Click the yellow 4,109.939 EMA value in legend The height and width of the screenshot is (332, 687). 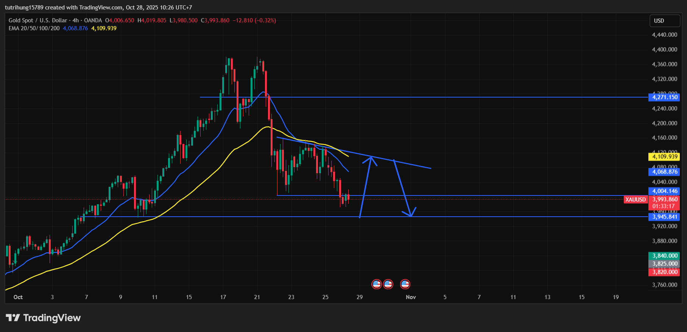[104, 28]
